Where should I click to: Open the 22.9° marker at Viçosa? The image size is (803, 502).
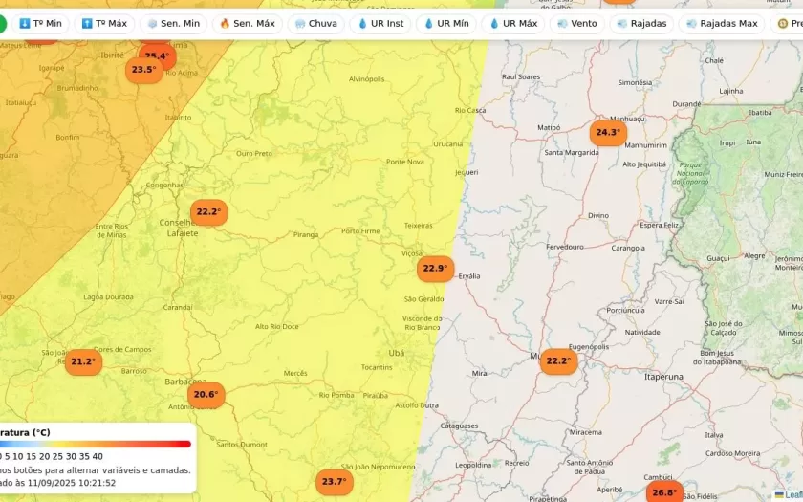[435, 269]
